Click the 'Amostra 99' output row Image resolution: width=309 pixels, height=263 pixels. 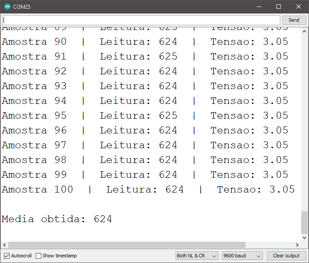point(145,174)
